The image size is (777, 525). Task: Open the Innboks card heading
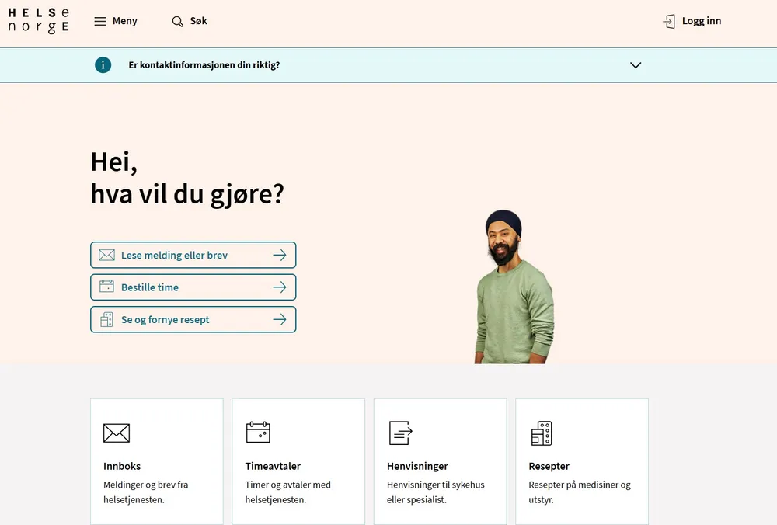coord(122,466)
